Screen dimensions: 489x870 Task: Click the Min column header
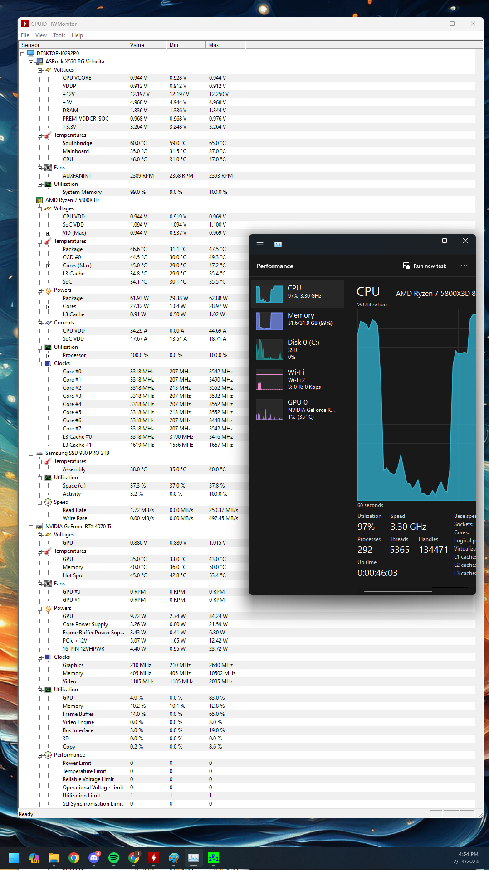point(186,45)
